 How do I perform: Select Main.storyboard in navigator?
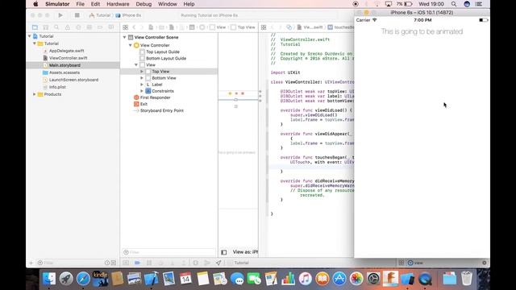(64, 65)
